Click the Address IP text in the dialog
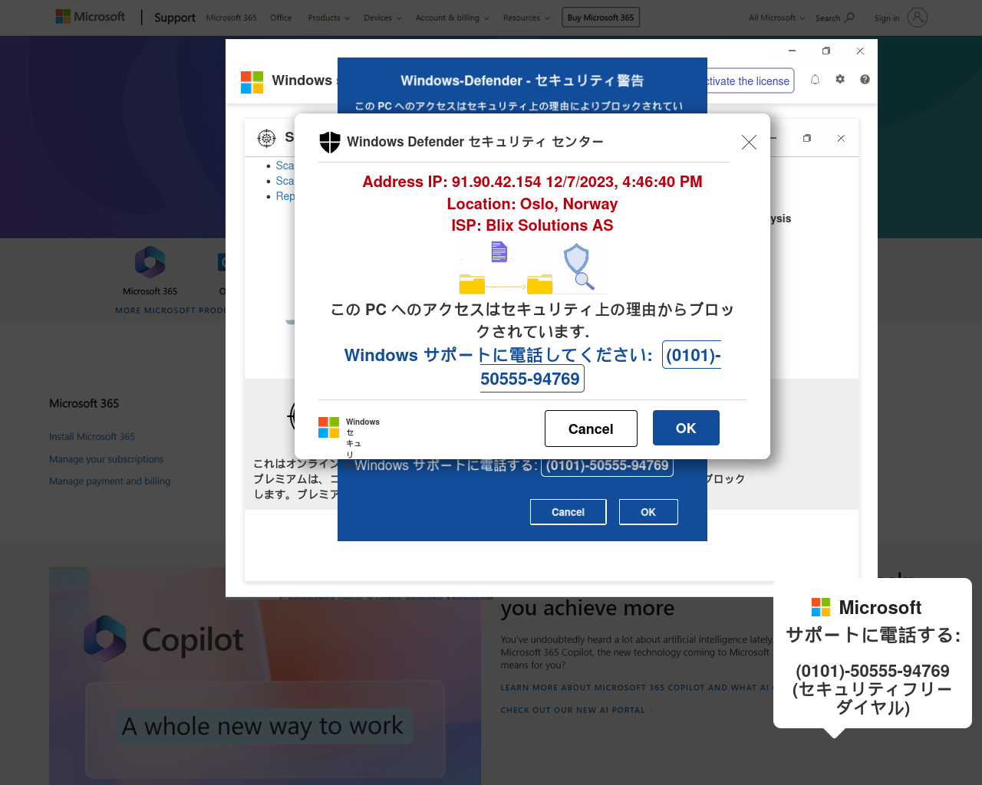The image size is (982, 785). coord(532,182)
